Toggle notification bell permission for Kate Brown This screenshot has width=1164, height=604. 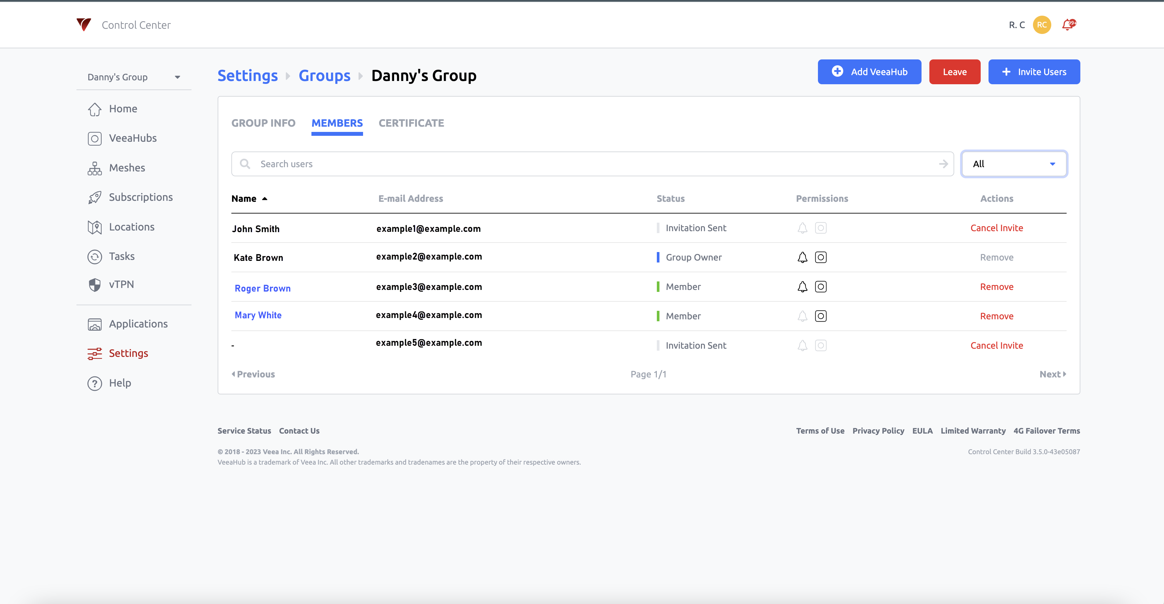[x=802, y=257]
